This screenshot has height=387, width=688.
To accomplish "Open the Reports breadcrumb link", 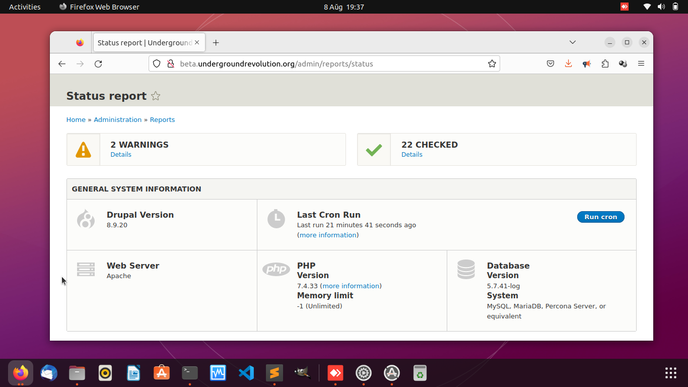I will coord(162,119).
